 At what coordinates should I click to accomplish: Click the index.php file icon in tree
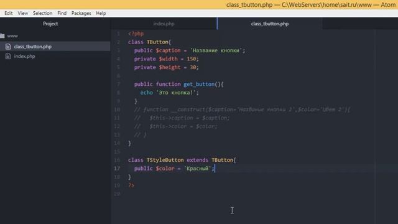point(8,56)
